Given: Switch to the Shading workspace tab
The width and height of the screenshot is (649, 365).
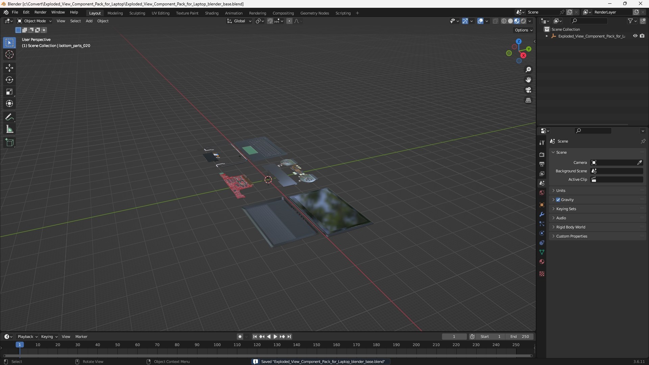Looking at the screenshot, I should pos(212,13).
